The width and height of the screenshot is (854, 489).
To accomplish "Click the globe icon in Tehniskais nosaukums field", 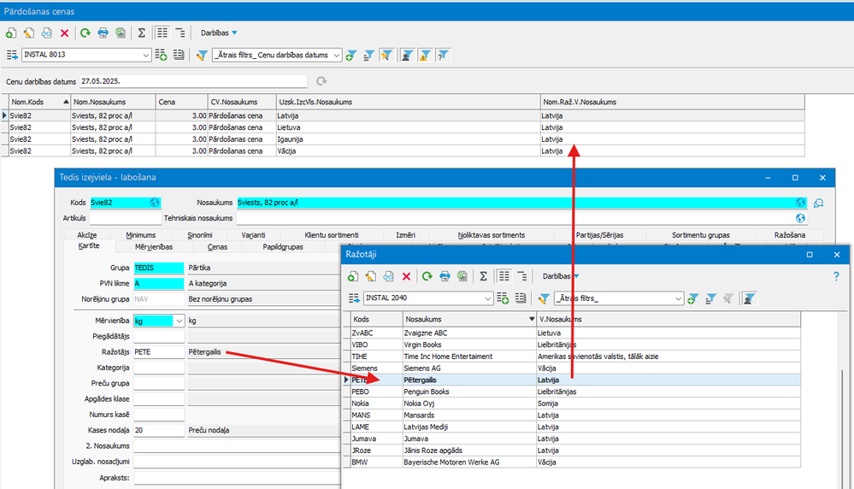I will 800,218.
